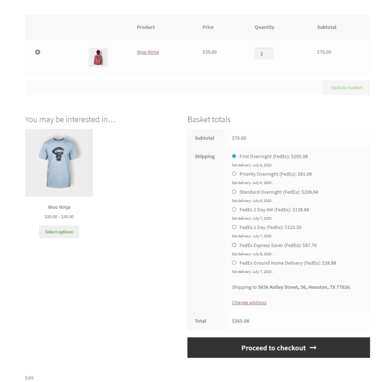Click the Product column header

coord(146,27)
